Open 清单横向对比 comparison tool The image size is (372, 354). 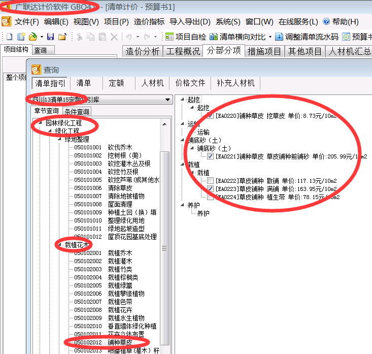pos(238,37)
